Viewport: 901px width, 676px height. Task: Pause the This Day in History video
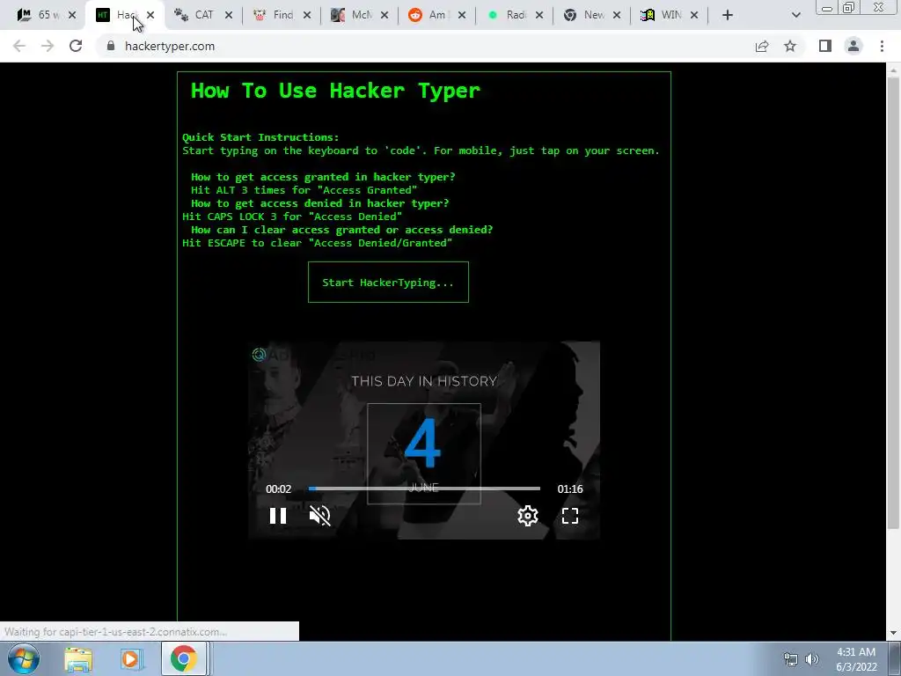278,516
